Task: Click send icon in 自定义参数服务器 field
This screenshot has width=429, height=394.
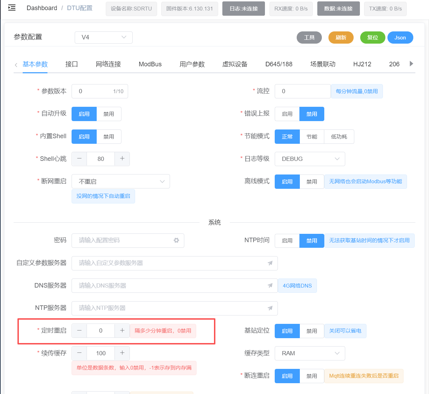Action: pyautogui.click(x=270, y=263)
